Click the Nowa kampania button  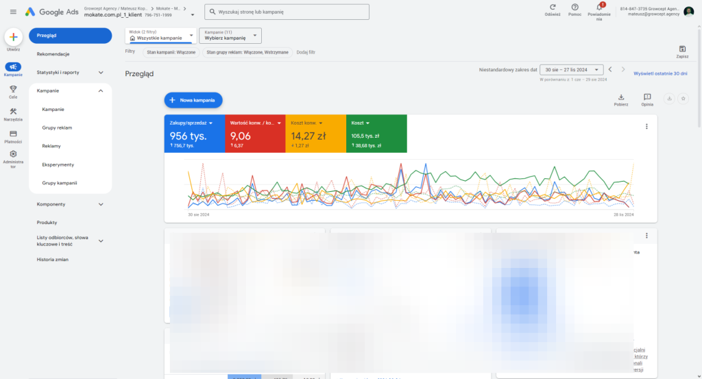193,100
